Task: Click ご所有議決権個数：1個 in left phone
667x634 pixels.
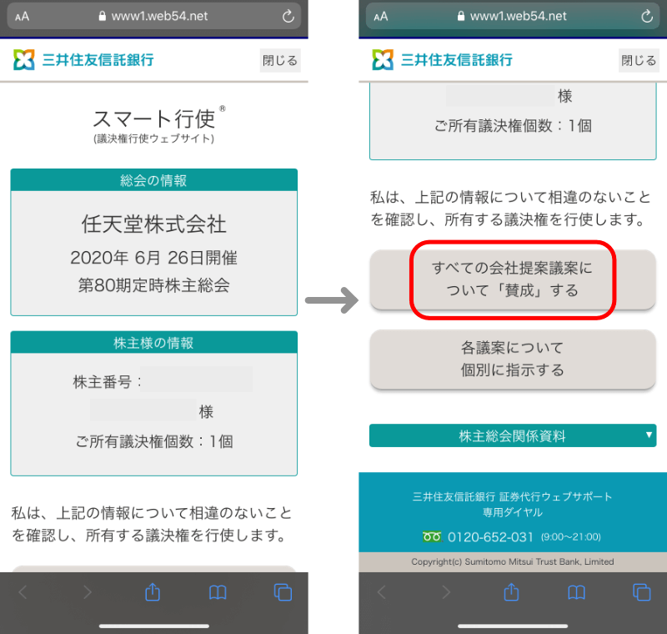Action: click(x=154, y=441)
